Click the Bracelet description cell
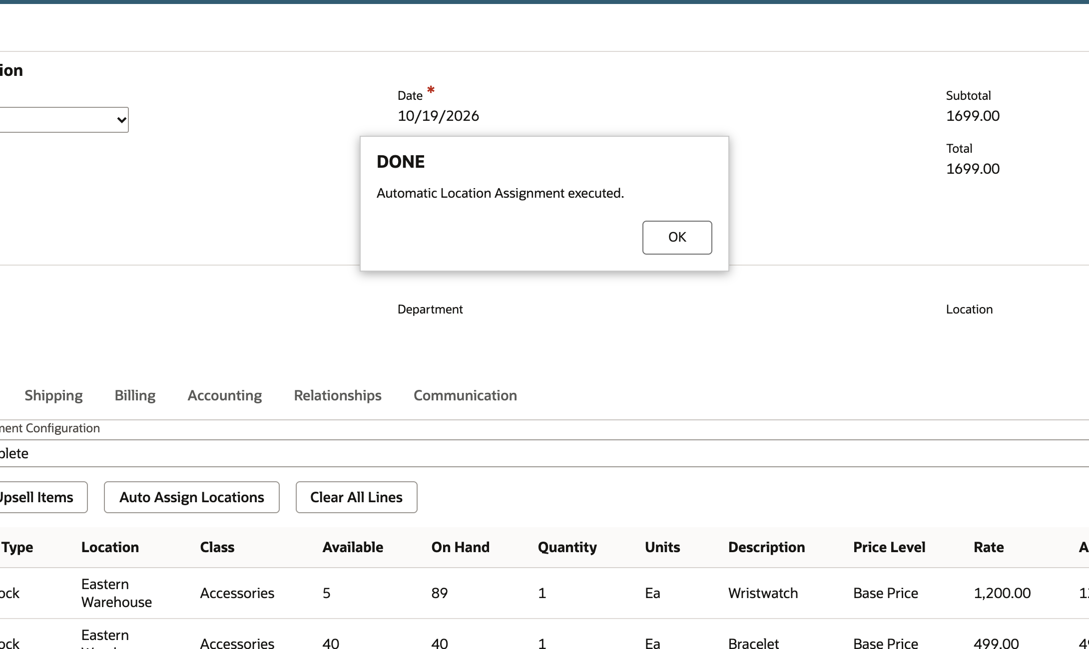 (x=753, y=644)
